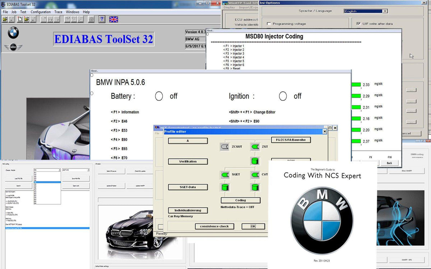Uncheck UIF write after data
The image size is (431, 269).
(x=358, y=24)
